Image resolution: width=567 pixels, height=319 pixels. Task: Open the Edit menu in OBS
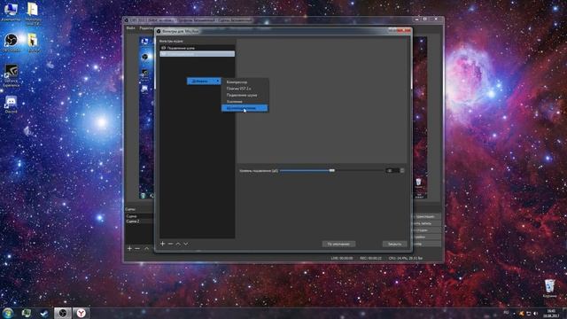(146, 27)
